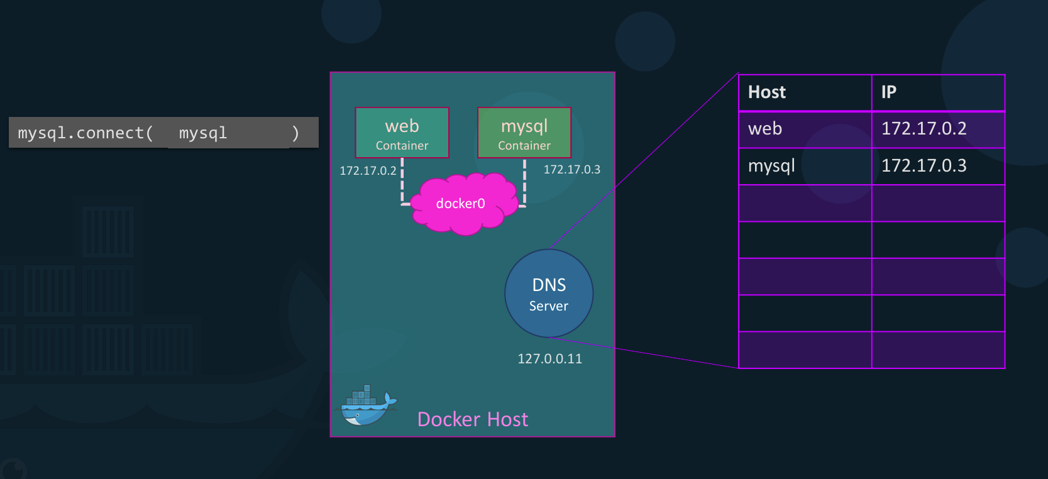The image size is (1048, 479).
Task: Click the first empty Host table row
Action: (805, 204)
